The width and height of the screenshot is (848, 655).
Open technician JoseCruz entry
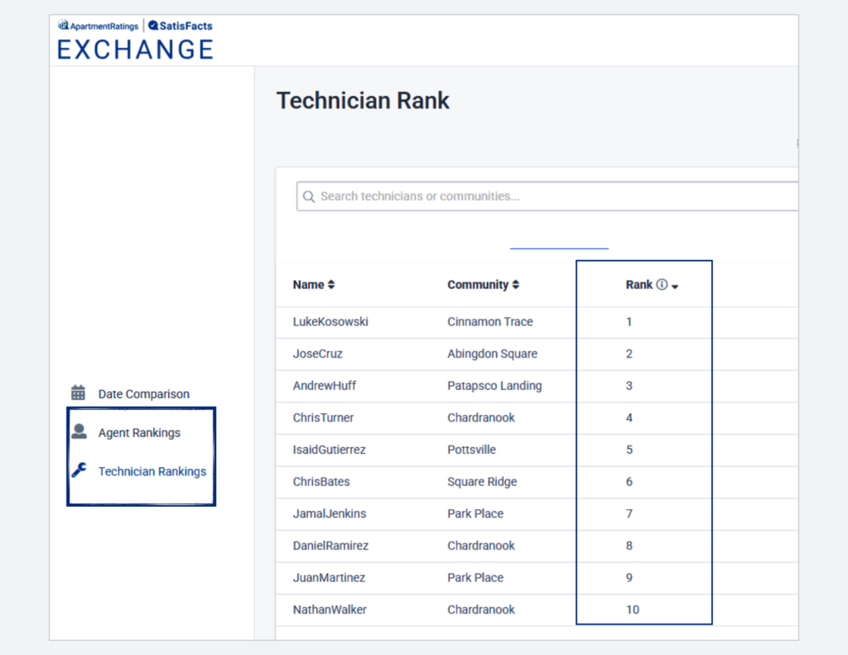[317, 354]
